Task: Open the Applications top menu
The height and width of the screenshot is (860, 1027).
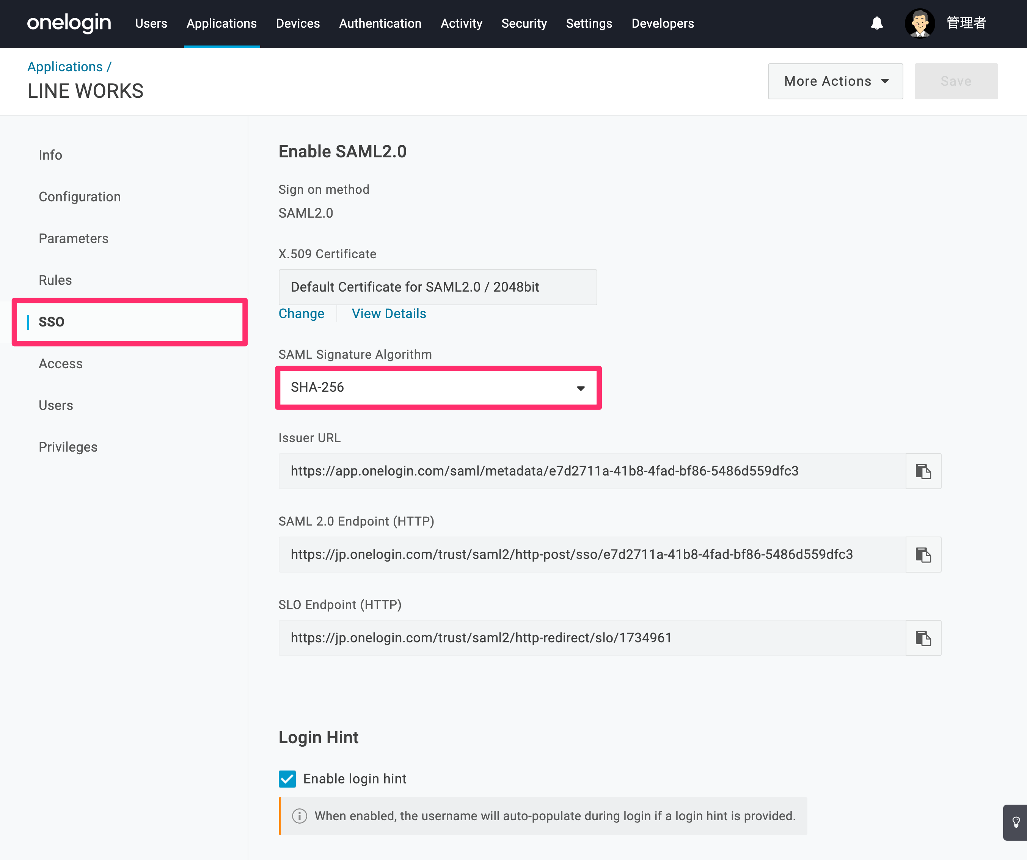Action: pos(221,24)
